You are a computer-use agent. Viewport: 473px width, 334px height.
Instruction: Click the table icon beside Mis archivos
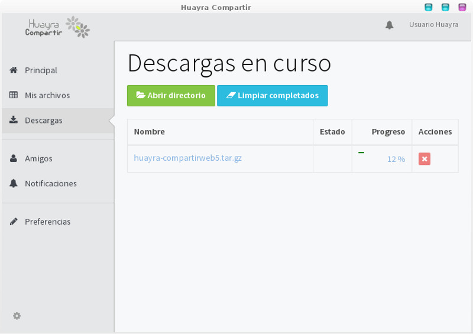pos(13,95)
